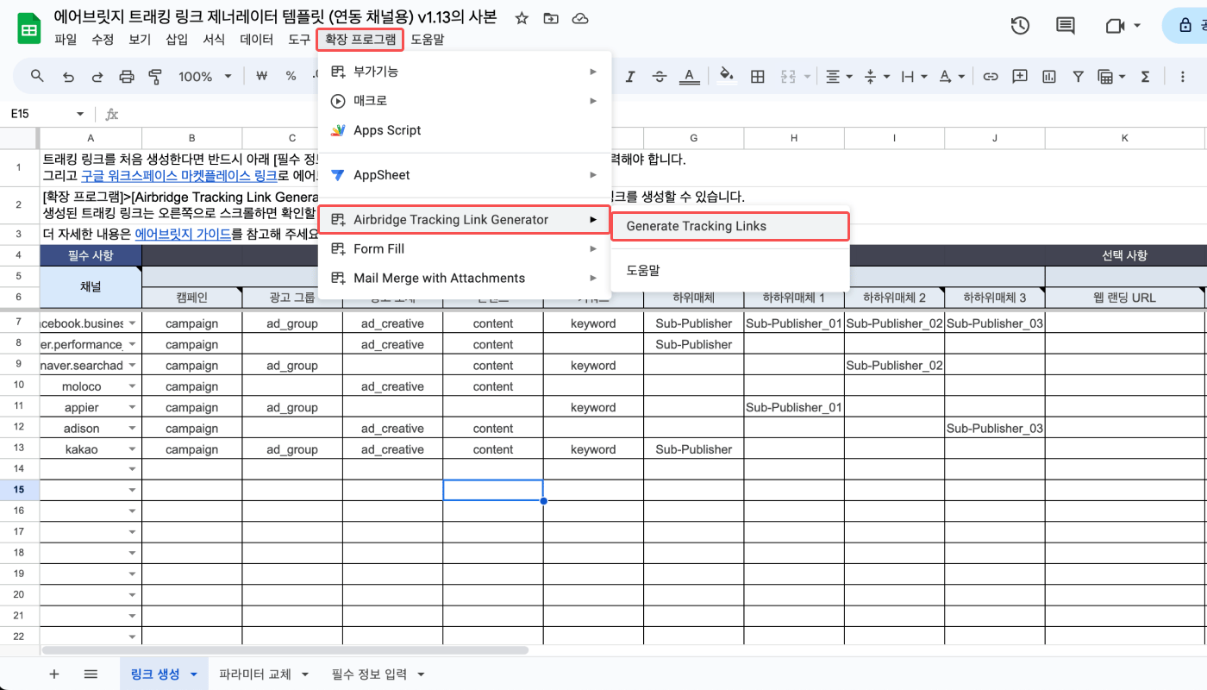The width and height of the screenshot is (1207, 690).
Task: Click the Google Sheets home logo
Action: tap(28, 28)
